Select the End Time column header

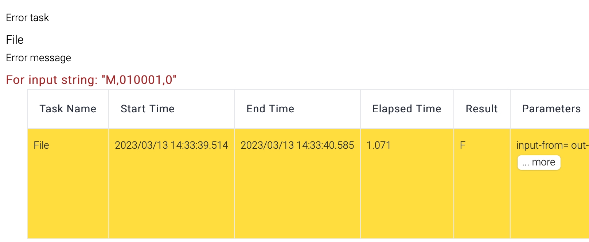[270, 109]
